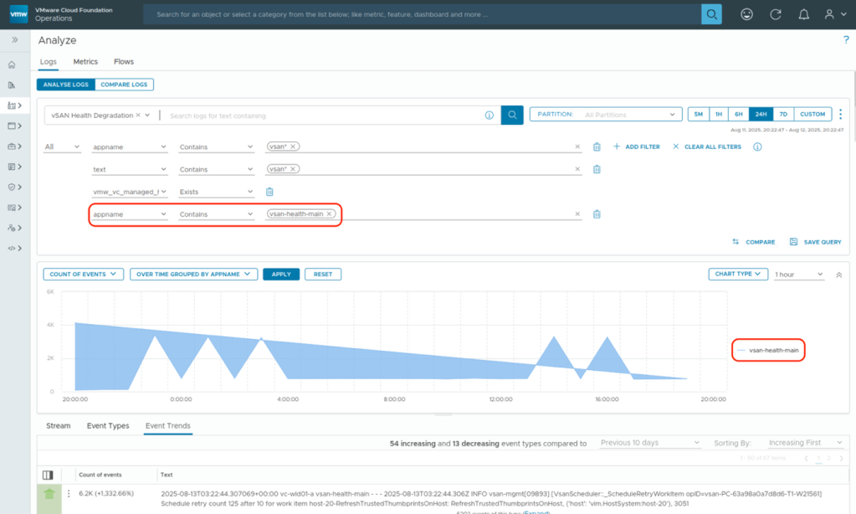Screen dimensions: 856x514
Task: Click Clear All Filters
Action: (x=707, y=146)
